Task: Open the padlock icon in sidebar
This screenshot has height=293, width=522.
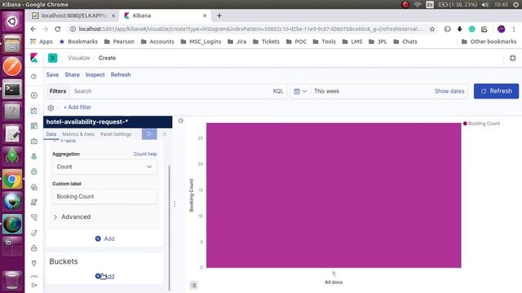Action: [34, 248]
